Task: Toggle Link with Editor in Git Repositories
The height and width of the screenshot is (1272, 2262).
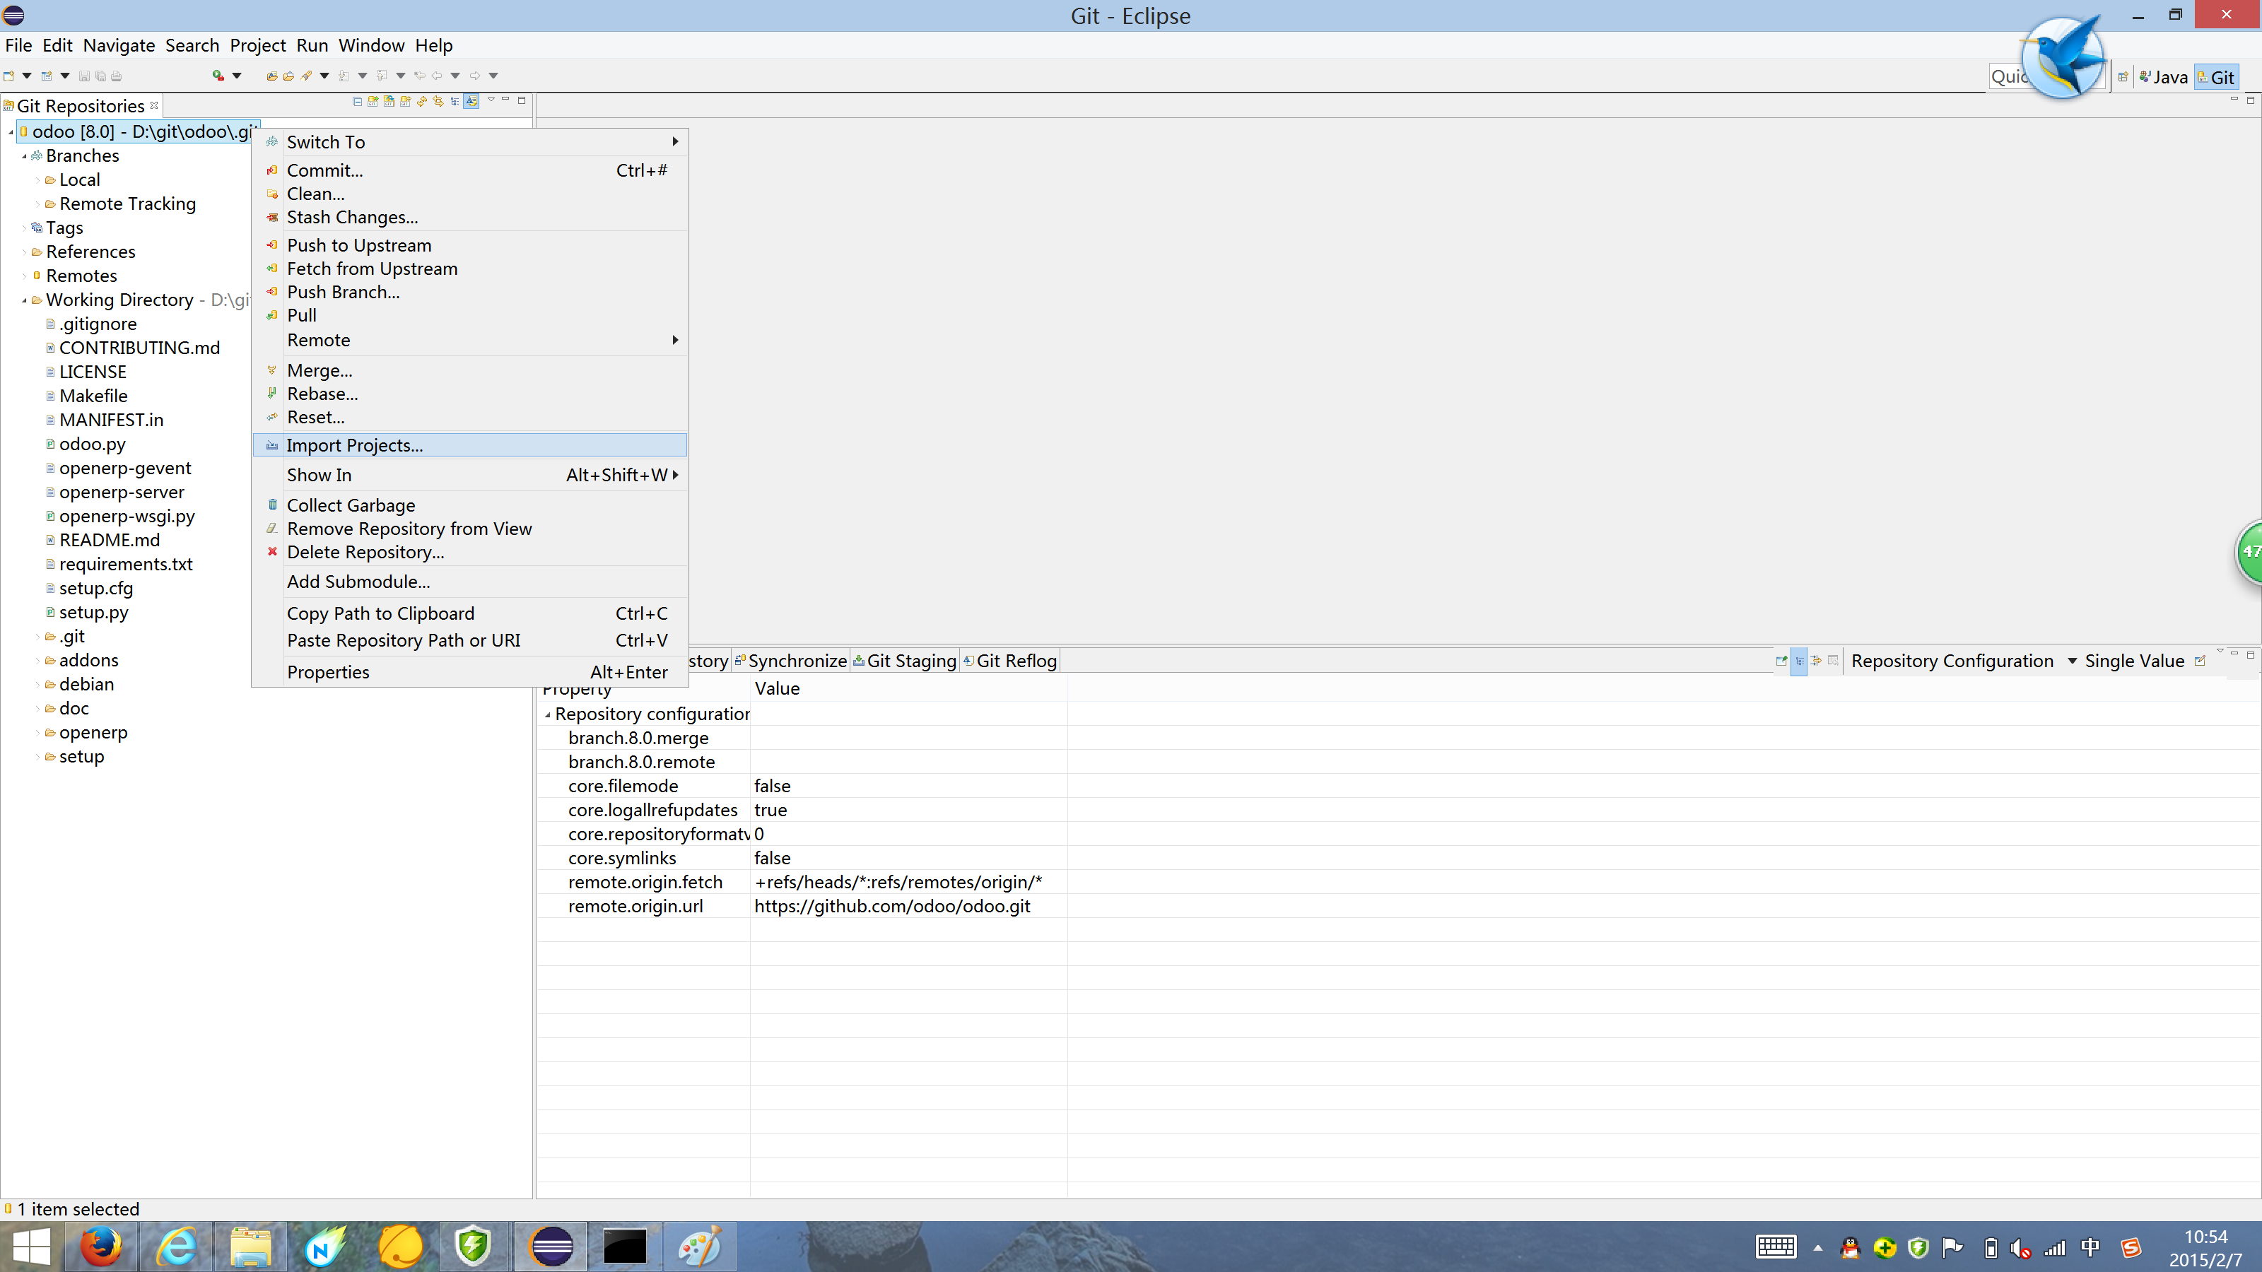Action: pyautogui.click(x=471, y=101)
